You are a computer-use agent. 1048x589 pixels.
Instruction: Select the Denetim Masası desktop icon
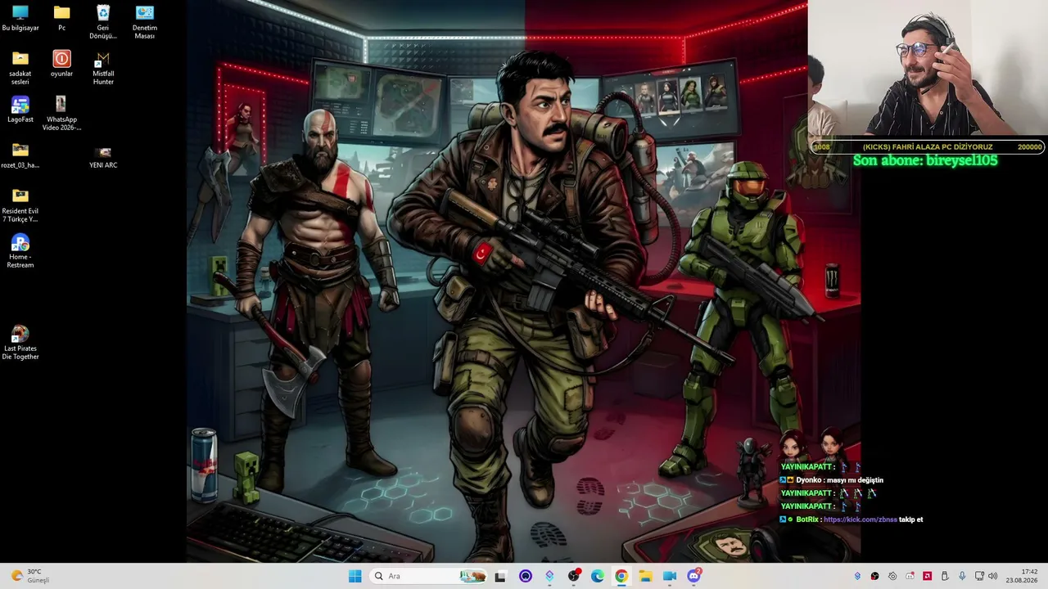point(145,22)
